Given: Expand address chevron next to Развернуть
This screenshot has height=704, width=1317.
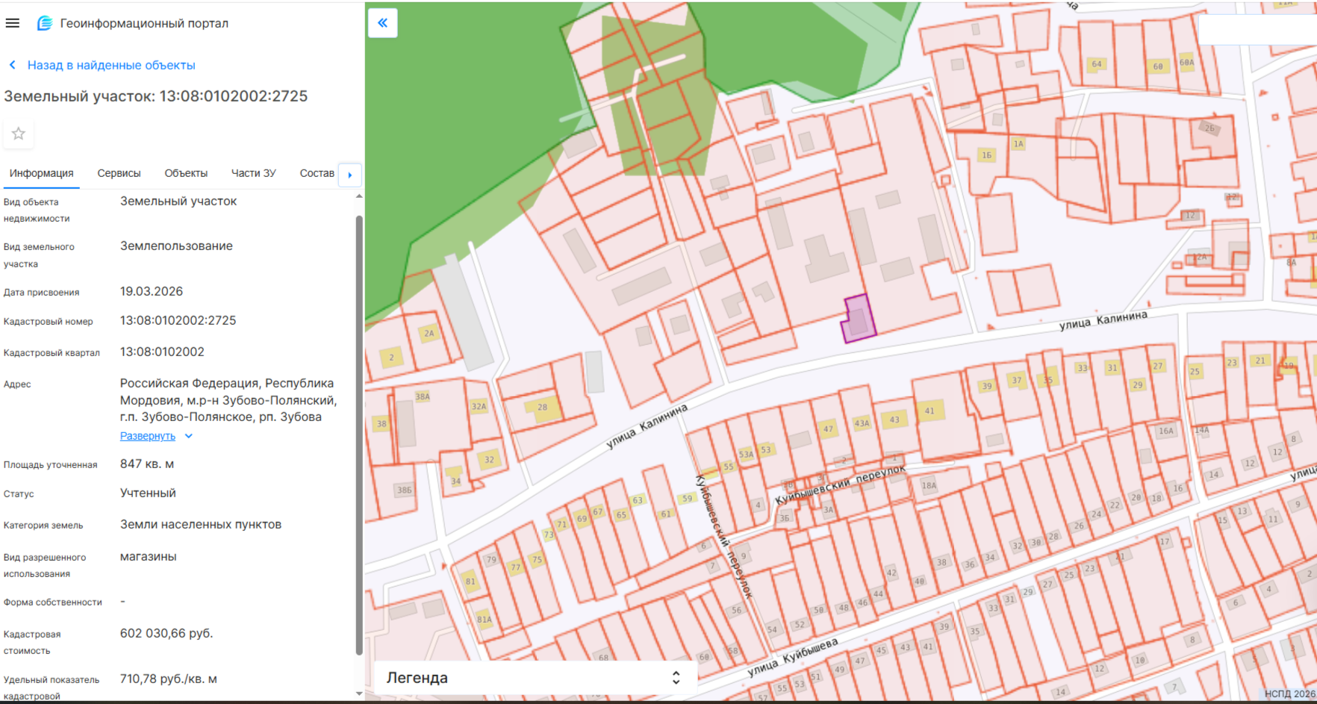Looking at the screenshot, I should pyautogui.click(x=189, y=436).
